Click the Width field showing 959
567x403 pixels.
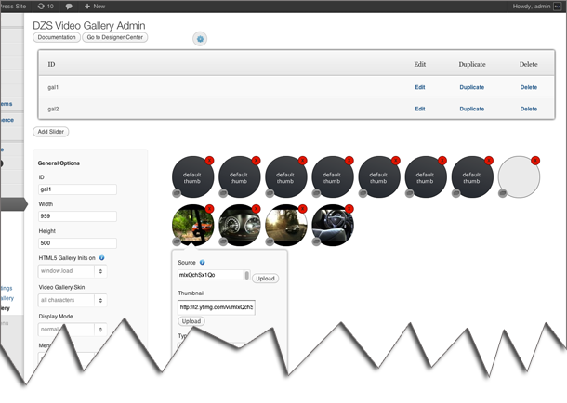[x=77, y=216]
